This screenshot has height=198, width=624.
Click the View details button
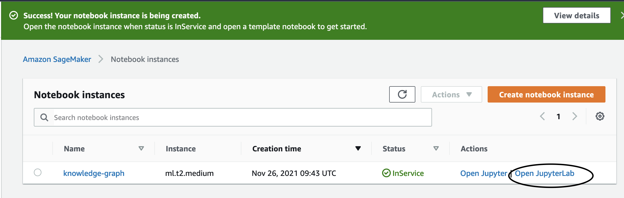pyautogui.click(x=577, y=15)
